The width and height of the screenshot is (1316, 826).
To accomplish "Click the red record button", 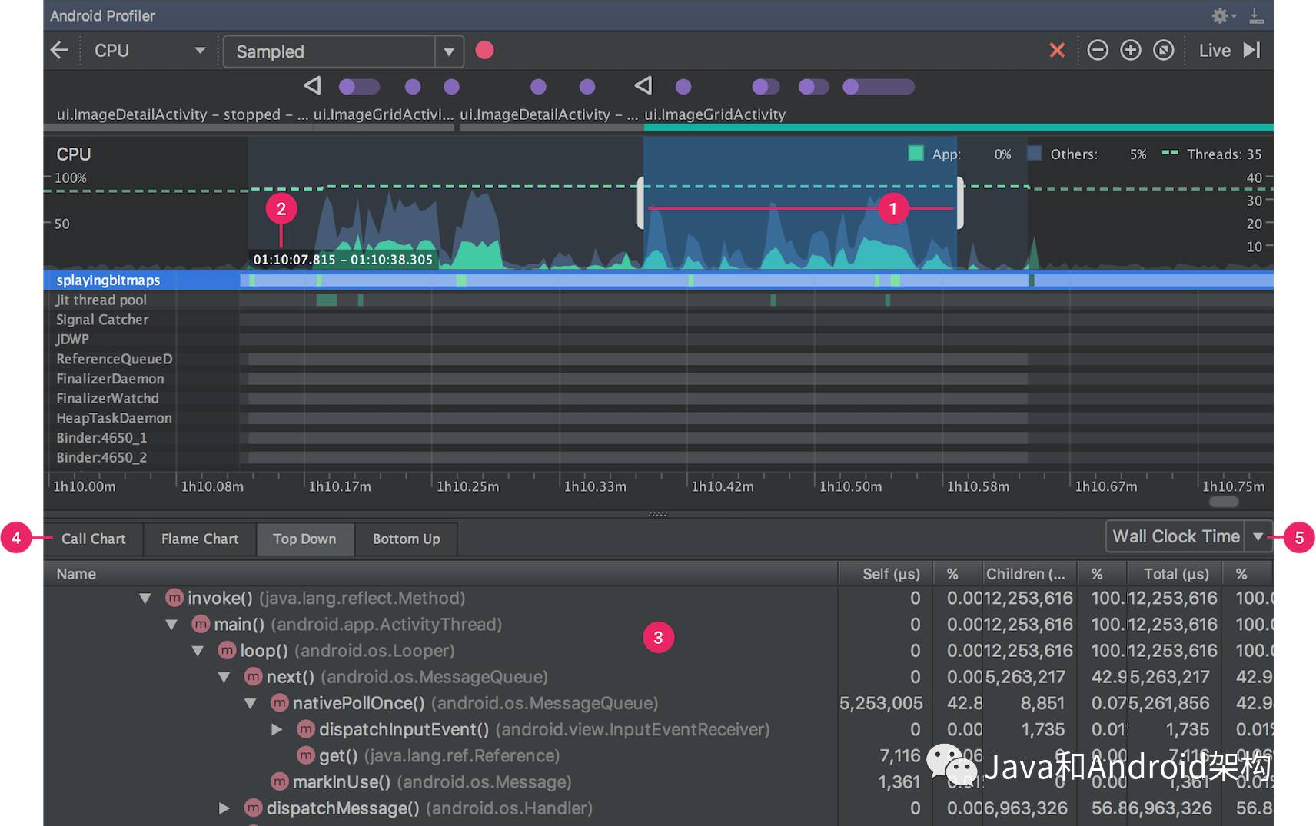I will coord(484,51).
